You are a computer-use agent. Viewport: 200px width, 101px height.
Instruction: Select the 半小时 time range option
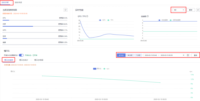(x=130, y=55)
